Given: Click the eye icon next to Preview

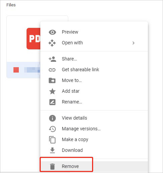Looking at the screenshot, I should click(52, 32).
